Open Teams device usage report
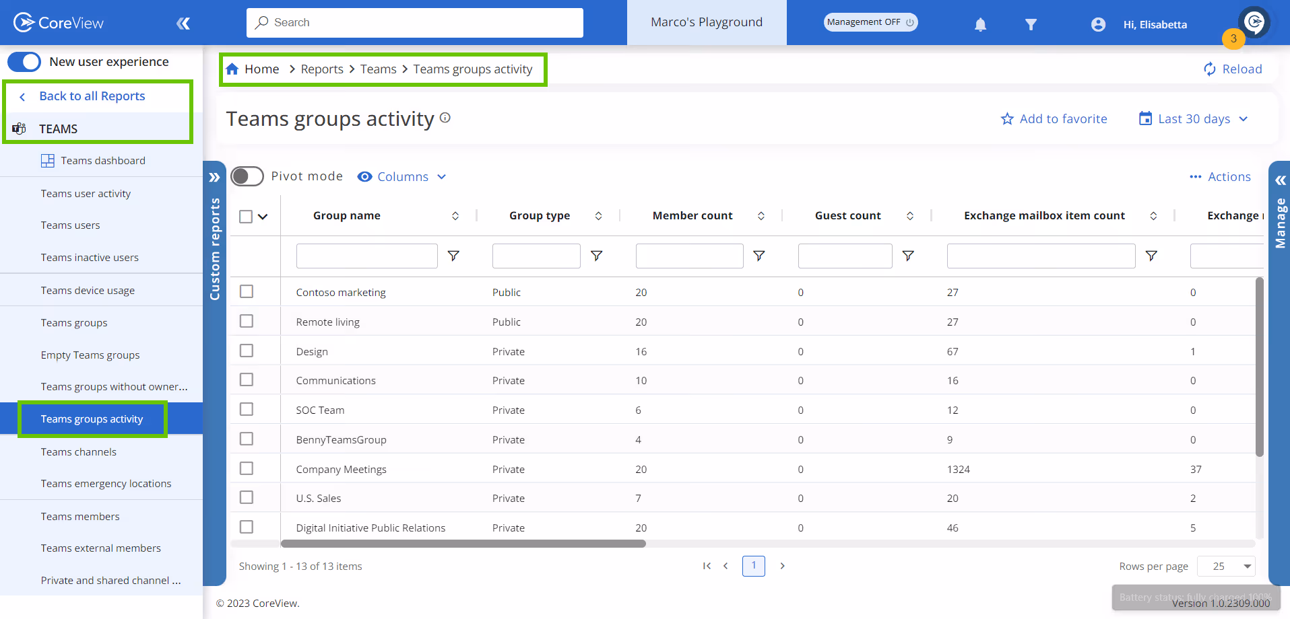 pyautogui.click(x=88, y=291)
